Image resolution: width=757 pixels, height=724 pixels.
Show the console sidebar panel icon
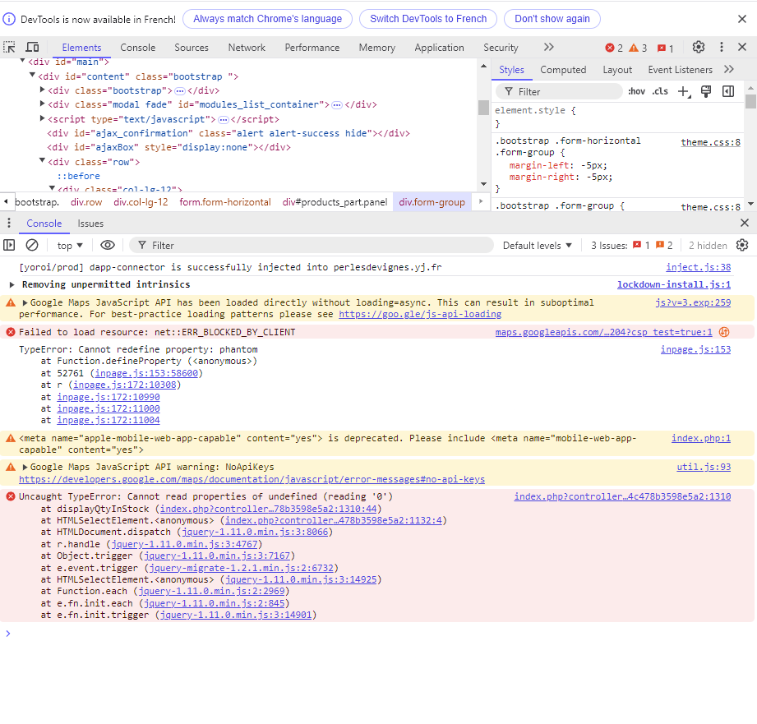point(9,245)
